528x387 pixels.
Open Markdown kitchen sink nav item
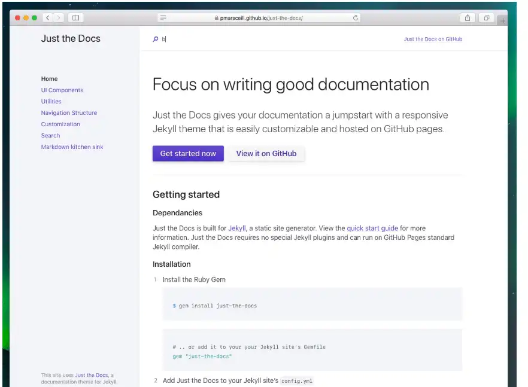click(72, 147)
